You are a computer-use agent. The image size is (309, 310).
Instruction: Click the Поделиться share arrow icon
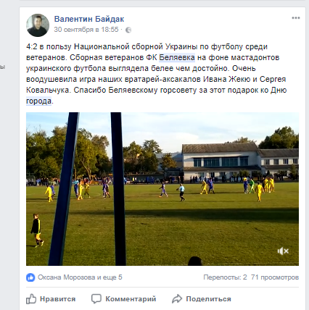pyautogui.click(x=177, y=299)
